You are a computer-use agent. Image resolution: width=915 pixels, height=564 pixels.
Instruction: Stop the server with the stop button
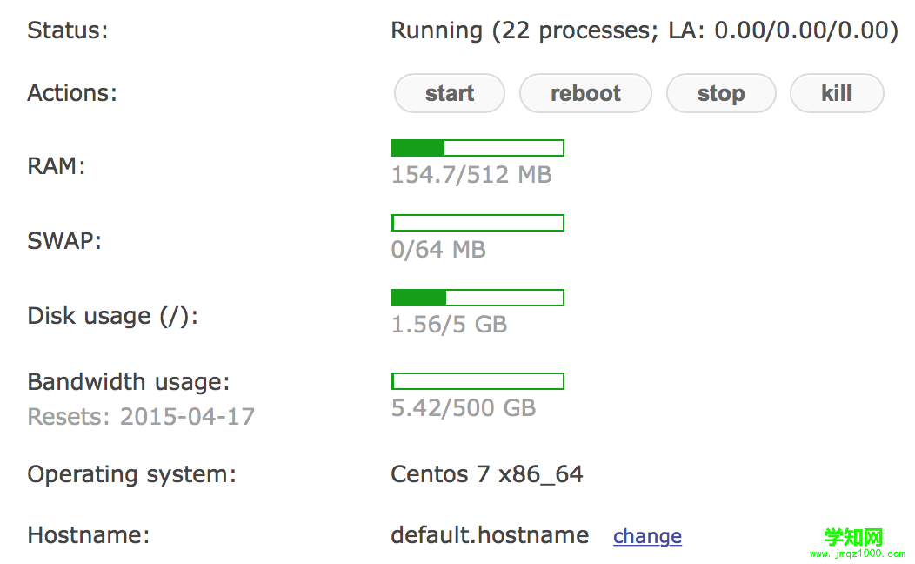tap(720, 94)
